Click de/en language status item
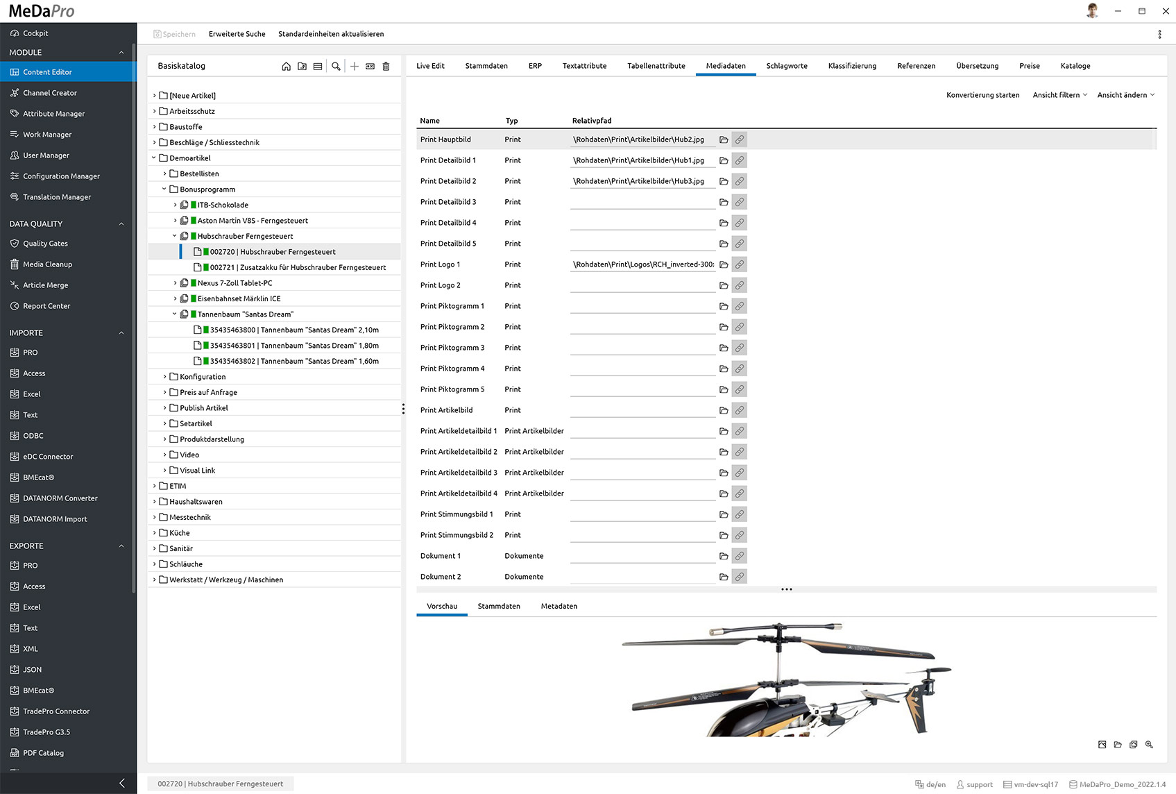The image size is (1176, 794). click(x=930, y=784)
